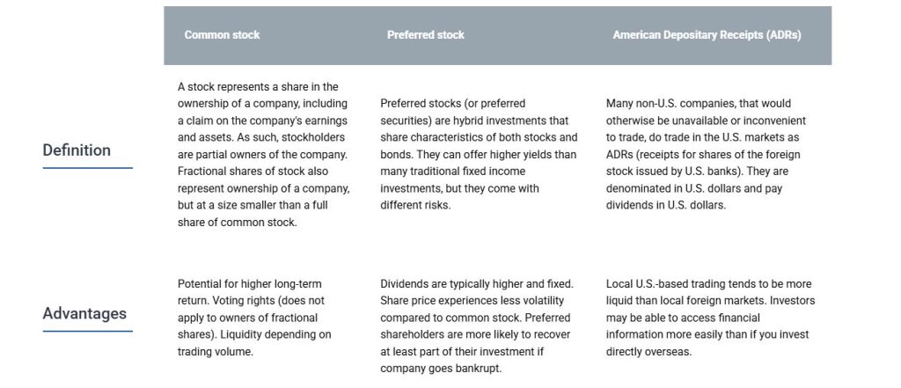
Task: Click the blue underline beneath Advantages
Action: pos(87,331)
